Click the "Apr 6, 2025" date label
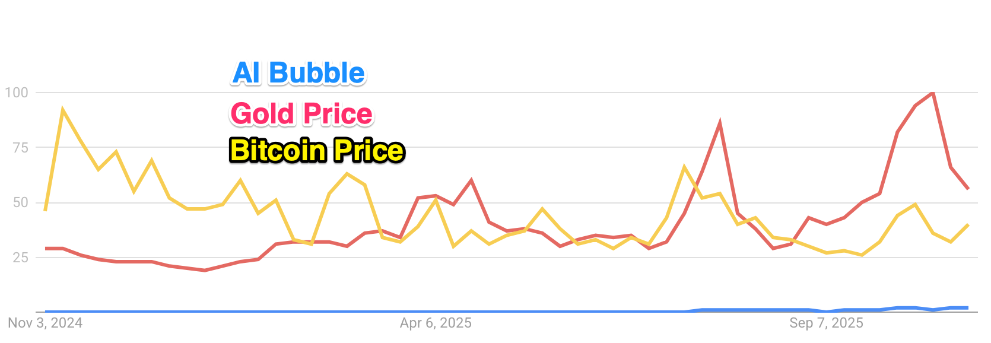 (x=436, y=323)
